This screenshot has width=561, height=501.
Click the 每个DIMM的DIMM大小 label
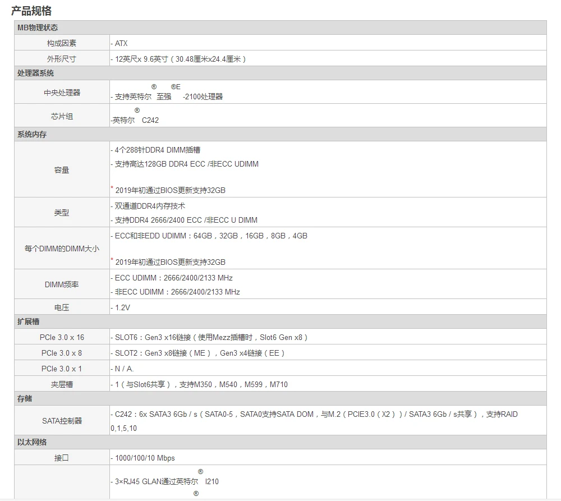[62, 249]
